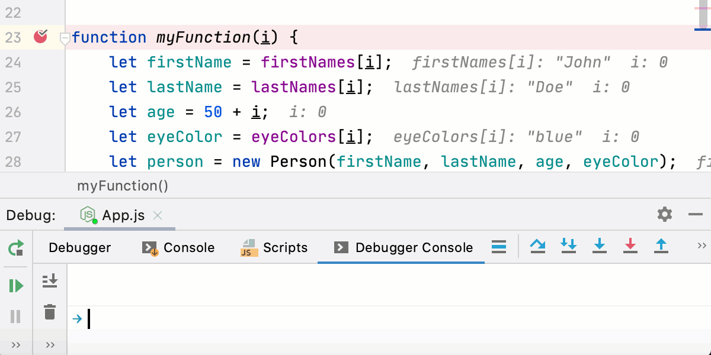Switch to the Debugger tab

tap(79, 247)
